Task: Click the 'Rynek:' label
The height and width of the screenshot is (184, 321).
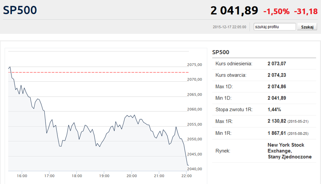Action: coord(223,151)
